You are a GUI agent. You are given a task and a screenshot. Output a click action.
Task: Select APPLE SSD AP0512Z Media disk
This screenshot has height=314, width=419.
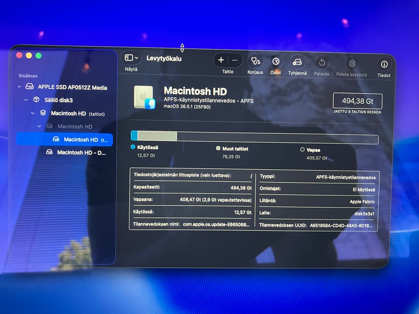pos(64,87)
